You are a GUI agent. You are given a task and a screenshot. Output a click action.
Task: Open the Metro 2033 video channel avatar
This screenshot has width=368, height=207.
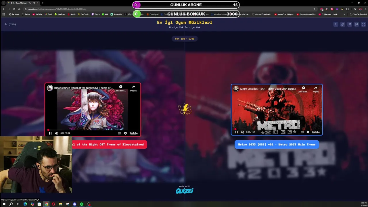pyautogui.click(x=236, y=89)
